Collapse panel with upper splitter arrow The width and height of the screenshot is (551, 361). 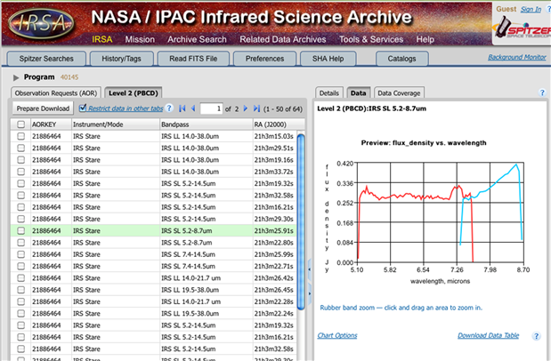coord(309,269)
